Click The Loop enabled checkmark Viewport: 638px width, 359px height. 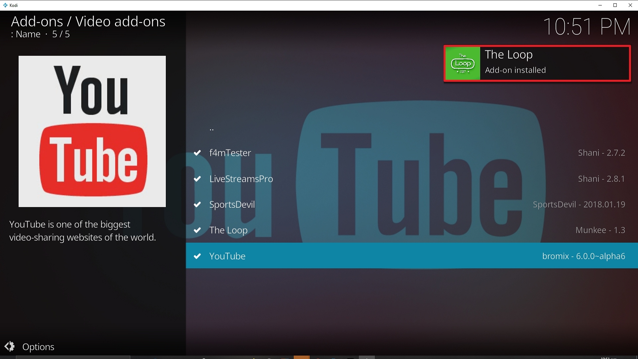[197, 230]
